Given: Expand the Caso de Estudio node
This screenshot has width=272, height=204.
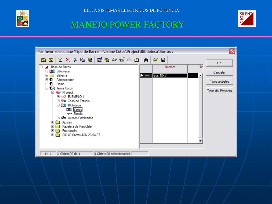Looking at the screenshot, I should (x=58, y=101).
